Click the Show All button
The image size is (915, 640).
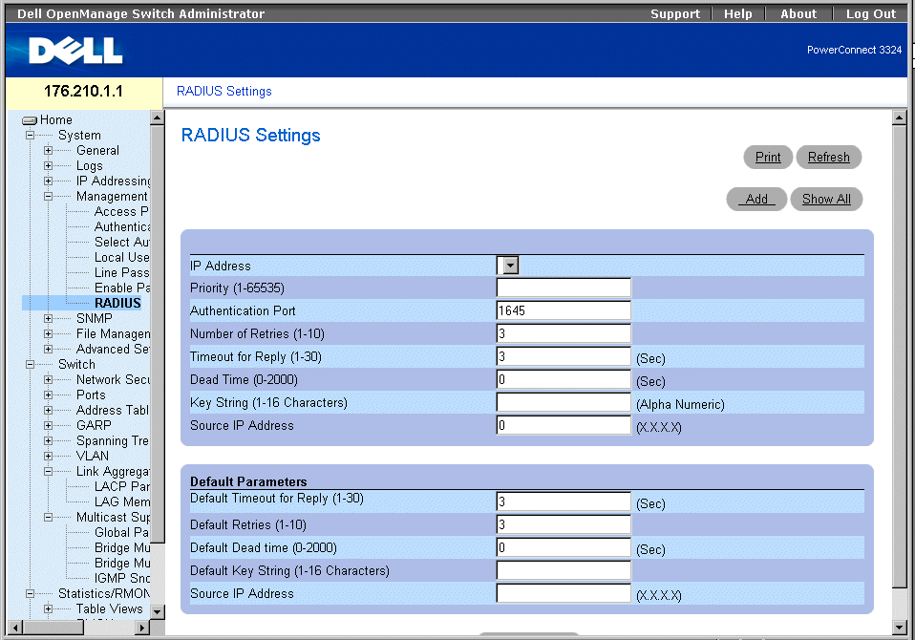pyautogui.click(x=826, y=199)
